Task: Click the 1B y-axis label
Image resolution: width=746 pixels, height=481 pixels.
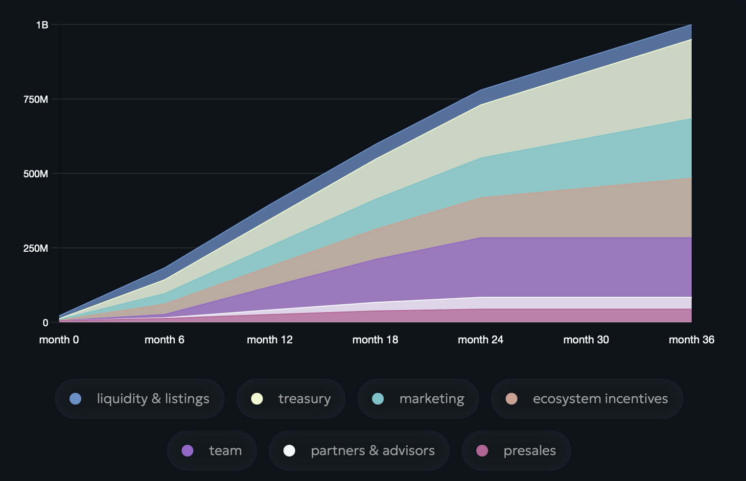Action: [x=42, y=25]
